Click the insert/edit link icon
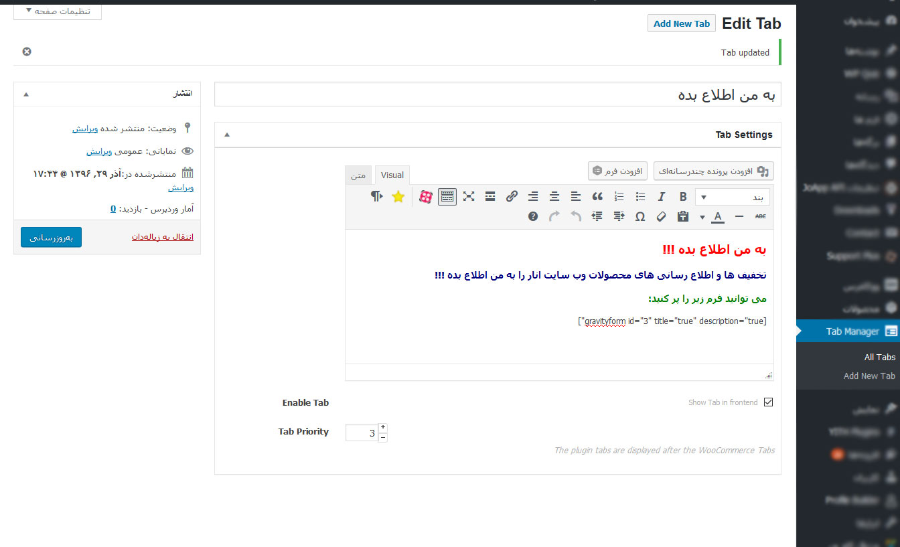This screenshot has height=547, width=900. [x=512, y=196]
